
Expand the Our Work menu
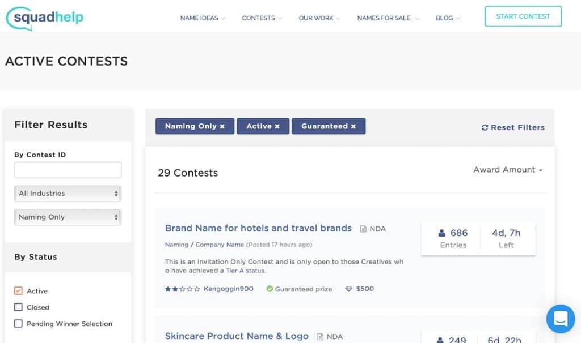(319, 18)
